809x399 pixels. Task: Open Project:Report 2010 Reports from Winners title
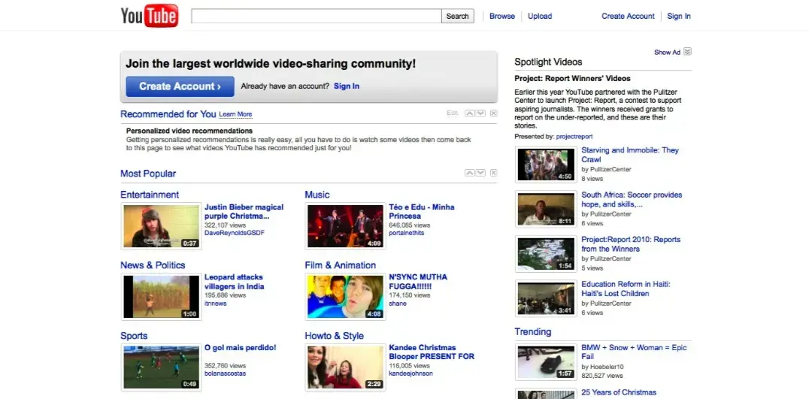point(631,243)
